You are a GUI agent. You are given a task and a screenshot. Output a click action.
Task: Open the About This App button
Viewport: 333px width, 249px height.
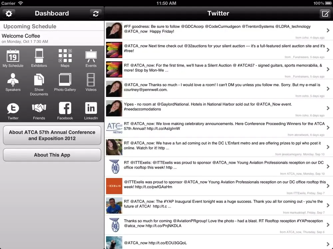point(52,155)
